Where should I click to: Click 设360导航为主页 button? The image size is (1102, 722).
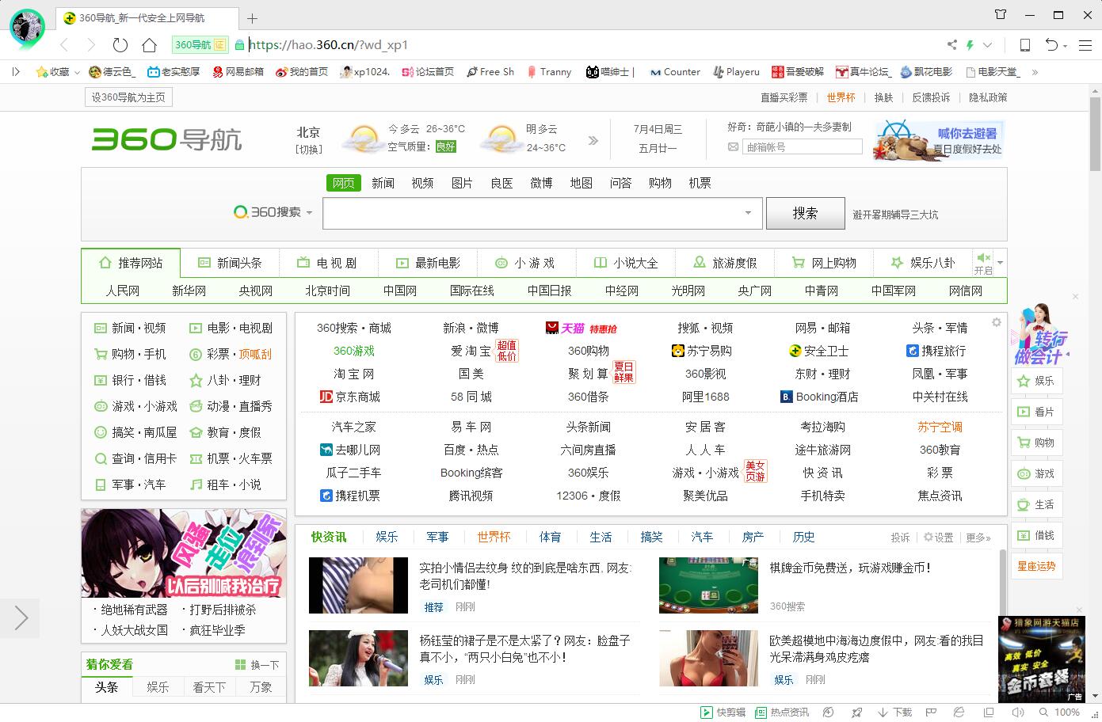128,97
